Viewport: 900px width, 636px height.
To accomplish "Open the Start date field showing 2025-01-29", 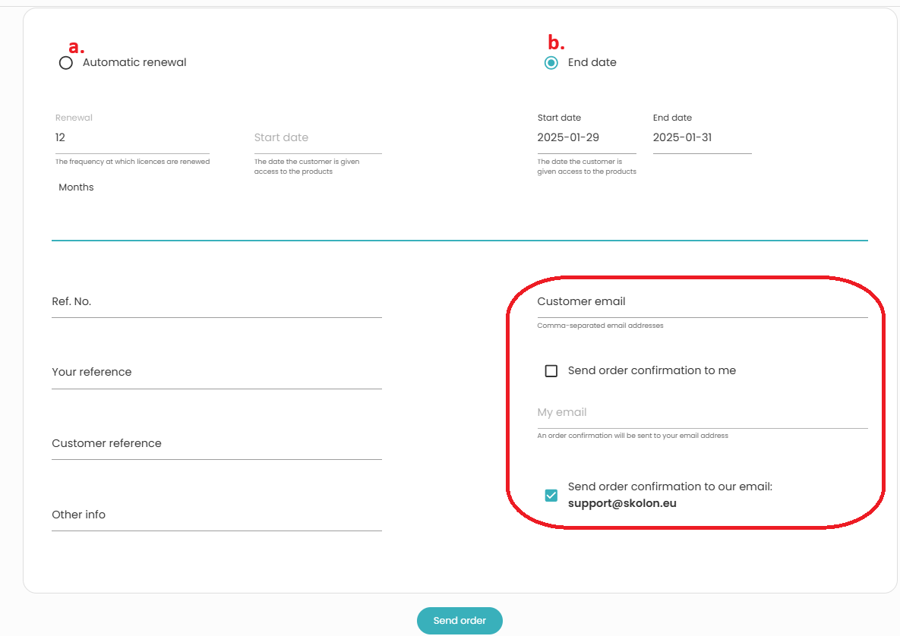I will 586,137.
